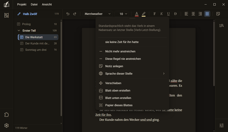The image size is (228, 132).
Task: Click the word count 65 beside Die Werkstatt
Action: click(x=55, y=37)
